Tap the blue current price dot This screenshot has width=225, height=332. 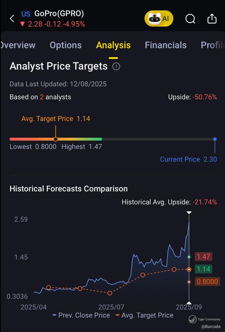(x=215, y=139)
